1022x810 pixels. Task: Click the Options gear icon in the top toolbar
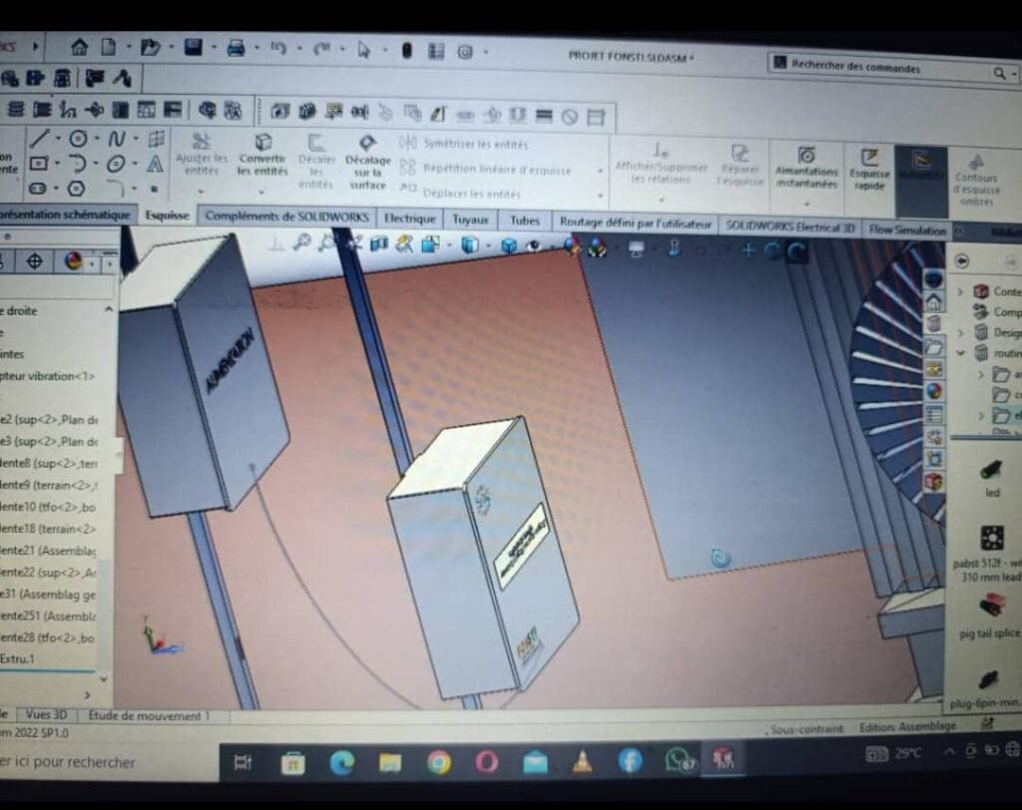pyautogui.click(x=464, y=51)
